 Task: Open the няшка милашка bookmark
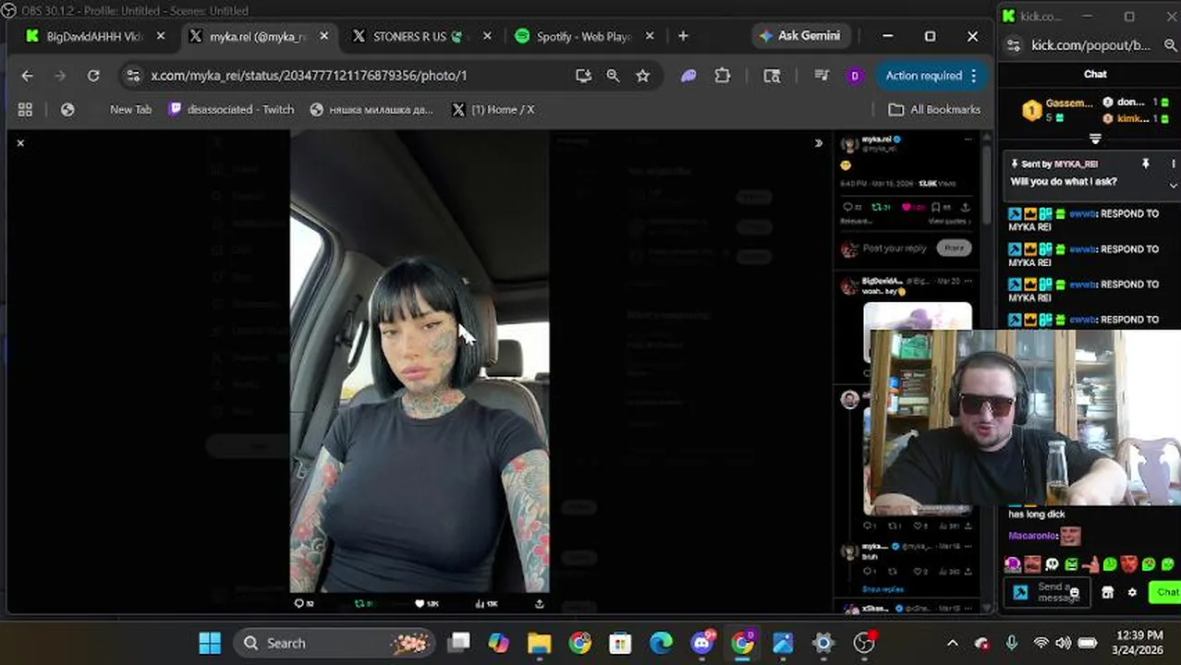[x=371, y=109]
